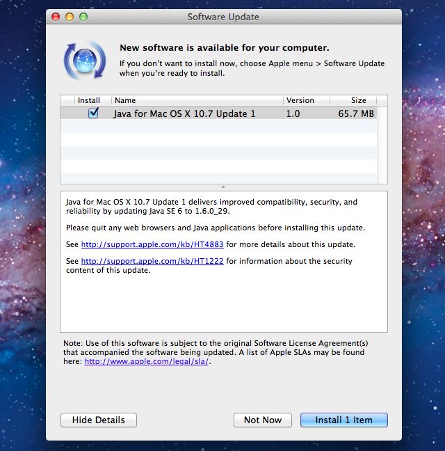Click the 1.0 version cell
Image resolution: width=445 pixels, height=451 pixels.
click(293, 113)
